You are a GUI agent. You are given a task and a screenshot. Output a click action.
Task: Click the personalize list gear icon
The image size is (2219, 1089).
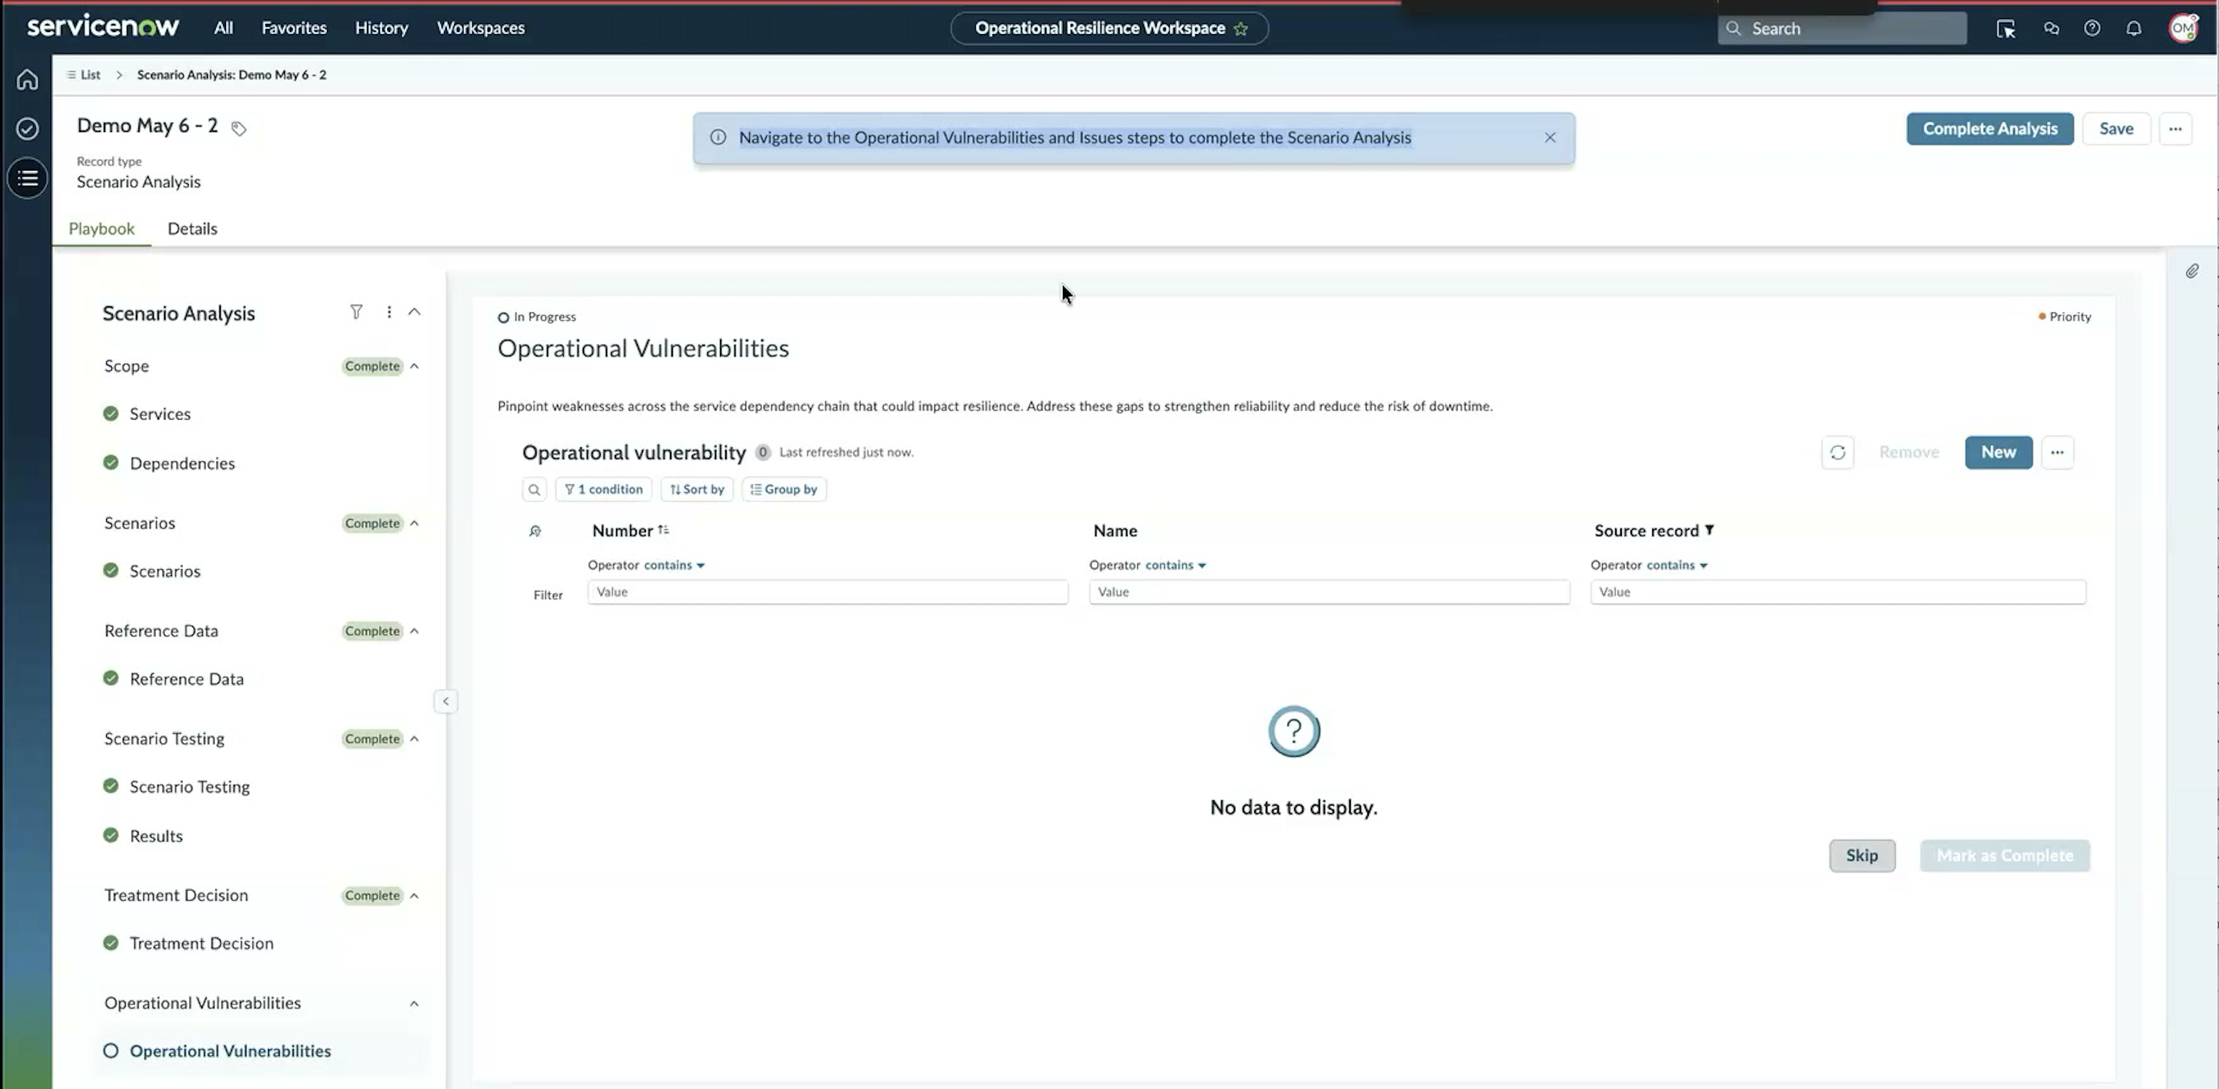[535, 531]
